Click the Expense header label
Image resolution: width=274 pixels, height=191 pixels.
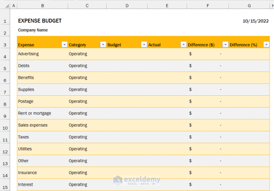26,45
